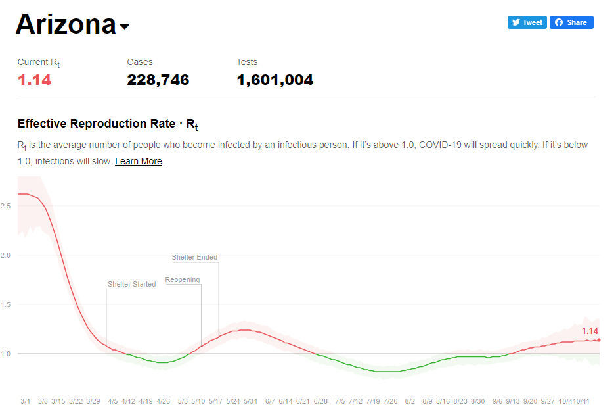Image resolution: width=616 pixels, height=413 pixels.
Task: Click the 3/1 date on x-axis
Action: (x=25, y=401)
